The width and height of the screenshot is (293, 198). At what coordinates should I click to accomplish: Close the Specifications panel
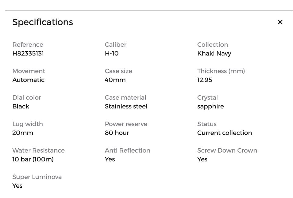coord(280,22)
